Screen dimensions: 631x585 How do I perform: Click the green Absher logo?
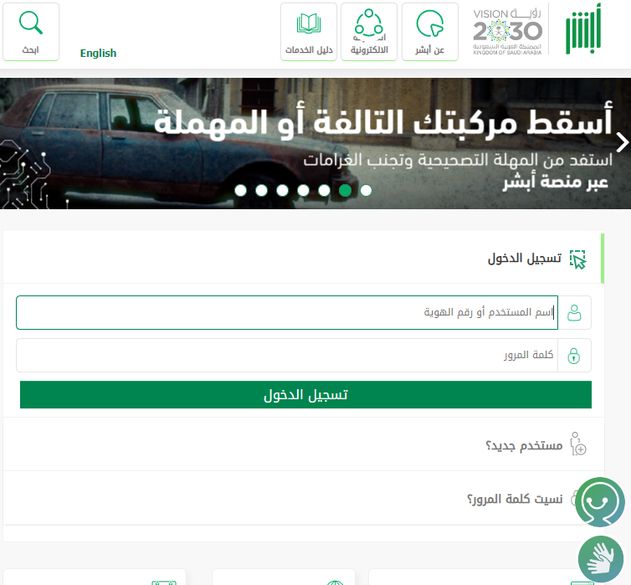582,33
